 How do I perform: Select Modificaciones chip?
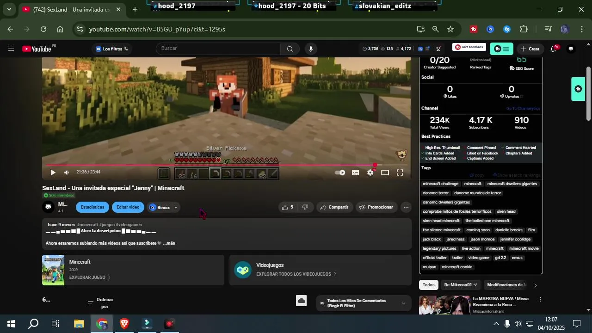505,285
